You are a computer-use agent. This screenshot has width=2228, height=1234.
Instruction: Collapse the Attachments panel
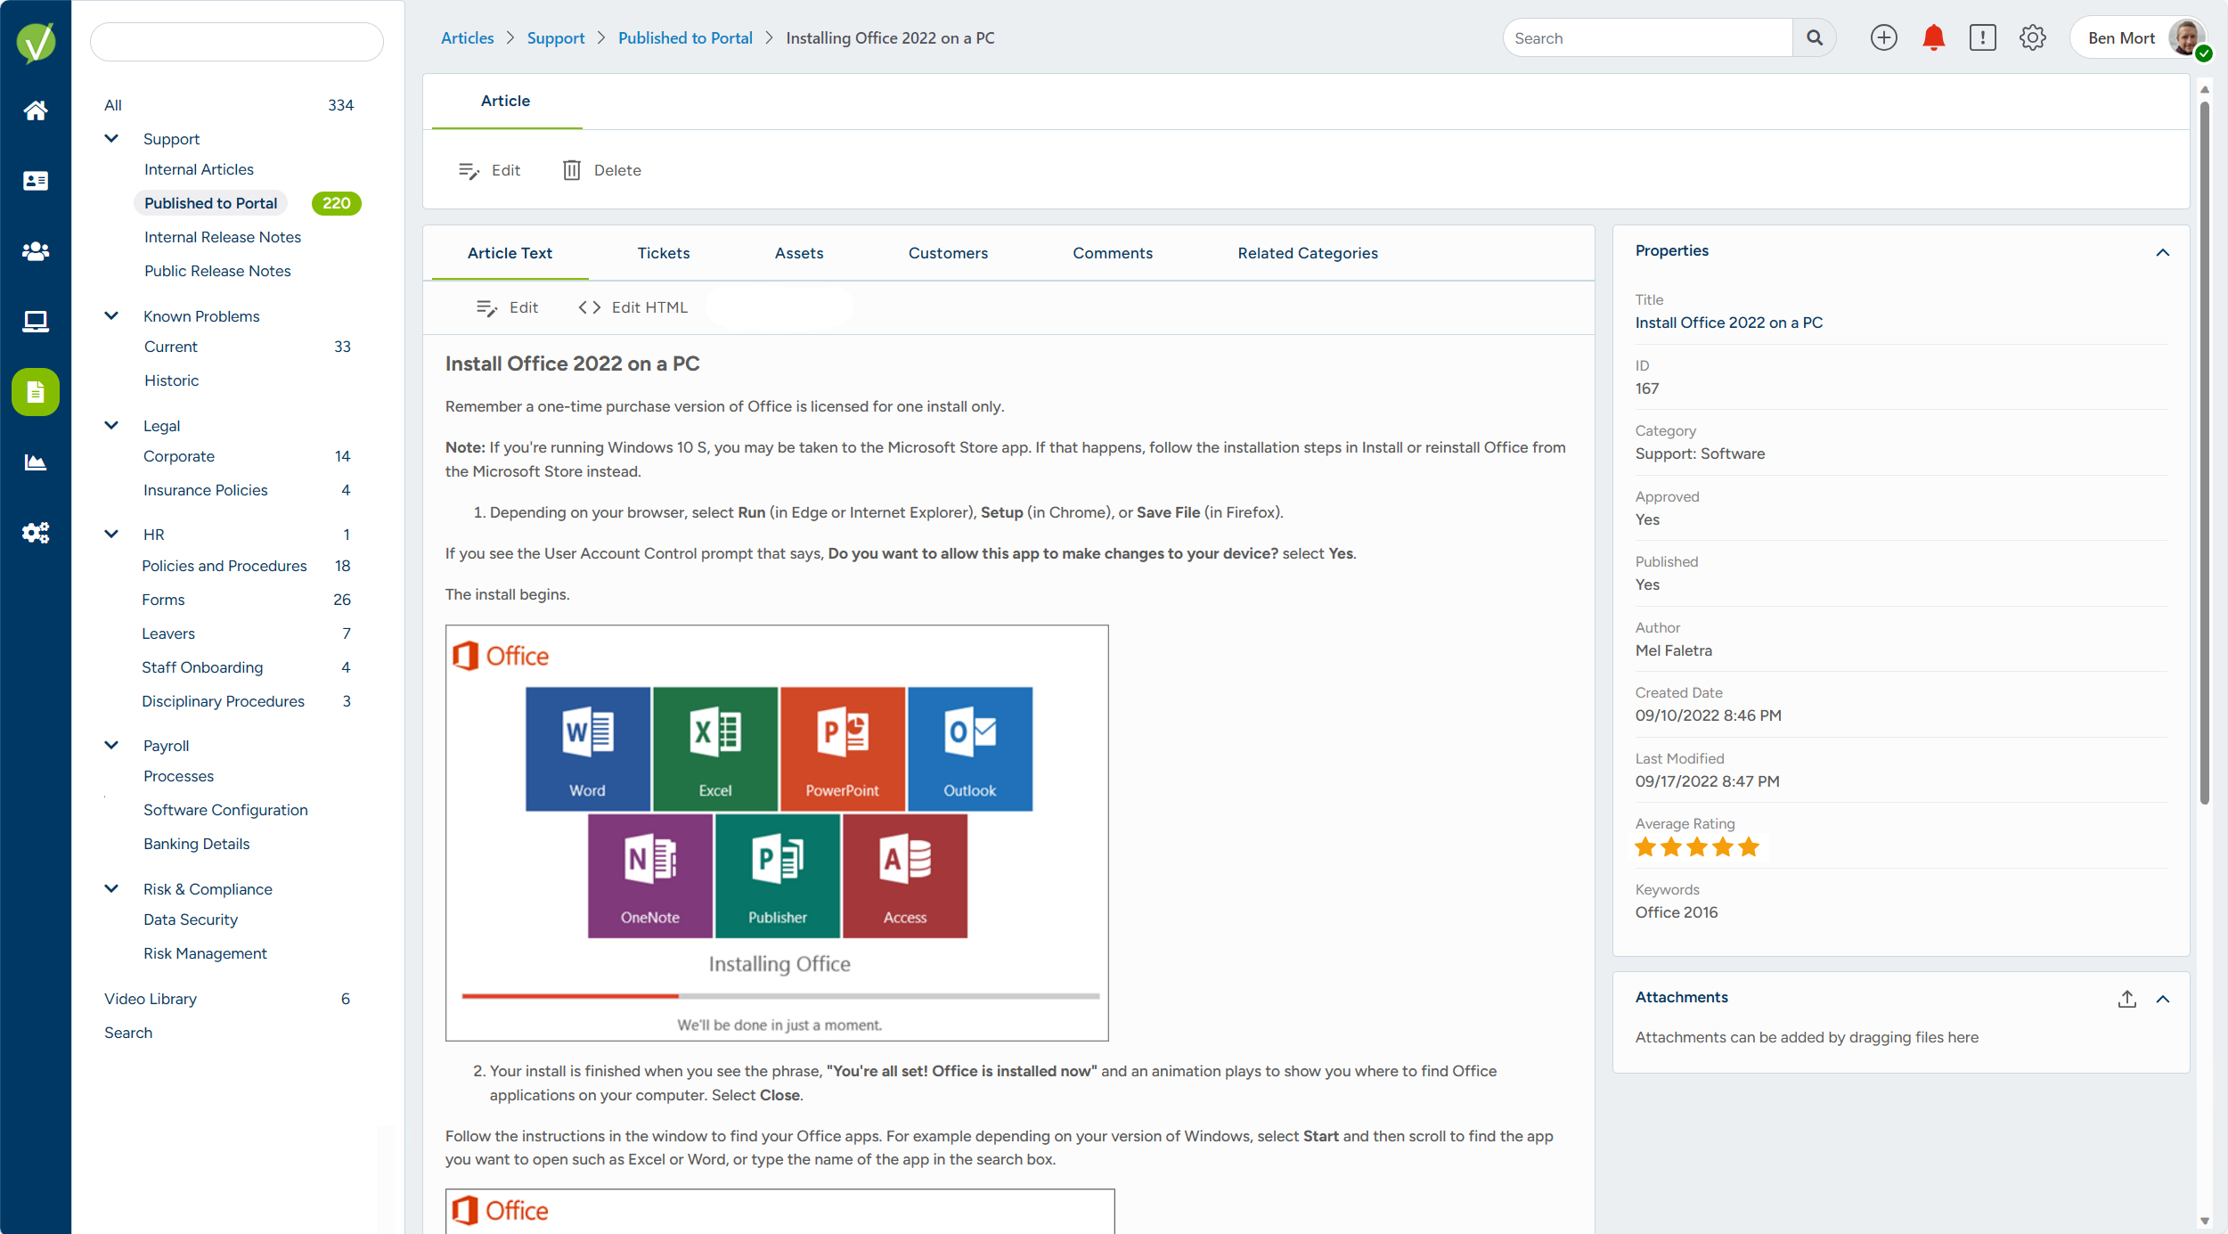click(x=2164, y=999)
